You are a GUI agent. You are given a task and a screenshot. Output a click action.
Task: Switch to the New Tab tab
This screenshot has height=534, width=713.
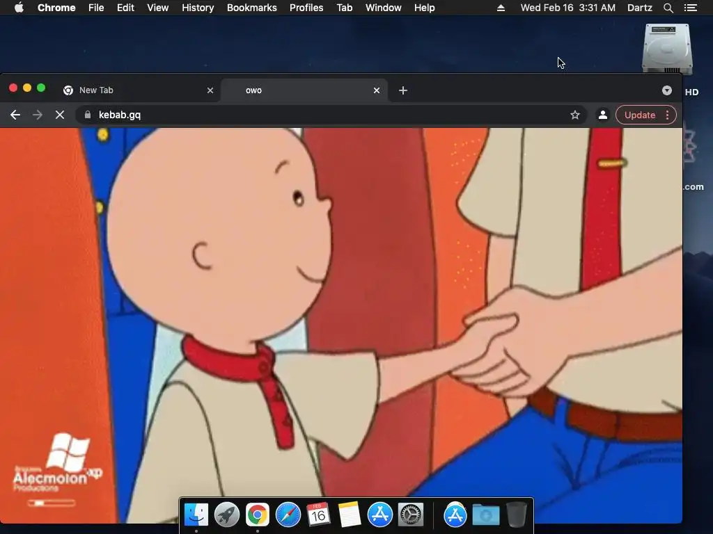(x=139, y=90)
